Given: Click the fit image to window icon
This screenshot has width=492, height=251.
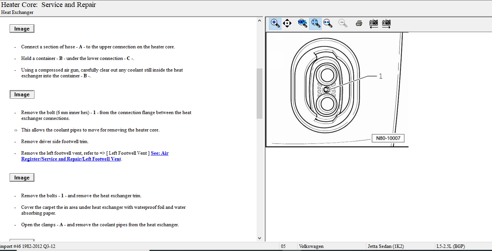Looking at the screenshot, I should [x=315, y=23].
